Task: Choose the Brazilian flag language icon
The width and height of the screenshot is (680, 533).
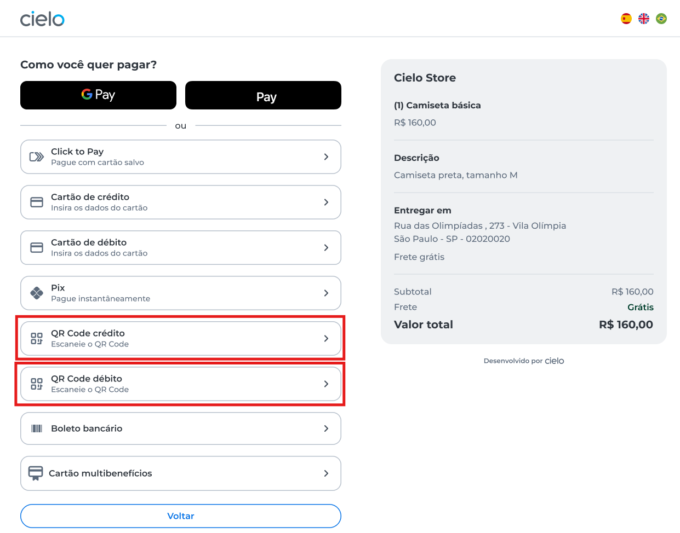Action: 661,19
